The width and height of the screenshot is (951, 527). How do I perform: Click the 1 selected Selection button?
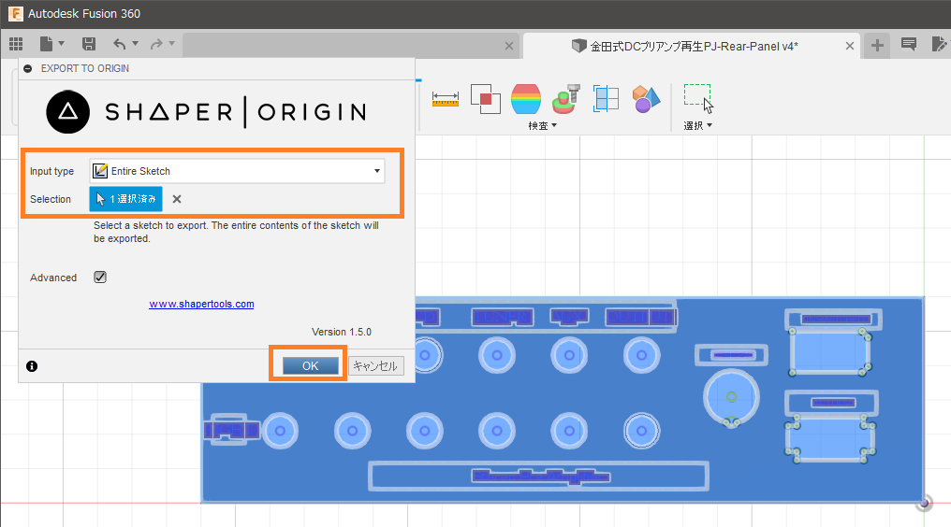tap(125, 199)
